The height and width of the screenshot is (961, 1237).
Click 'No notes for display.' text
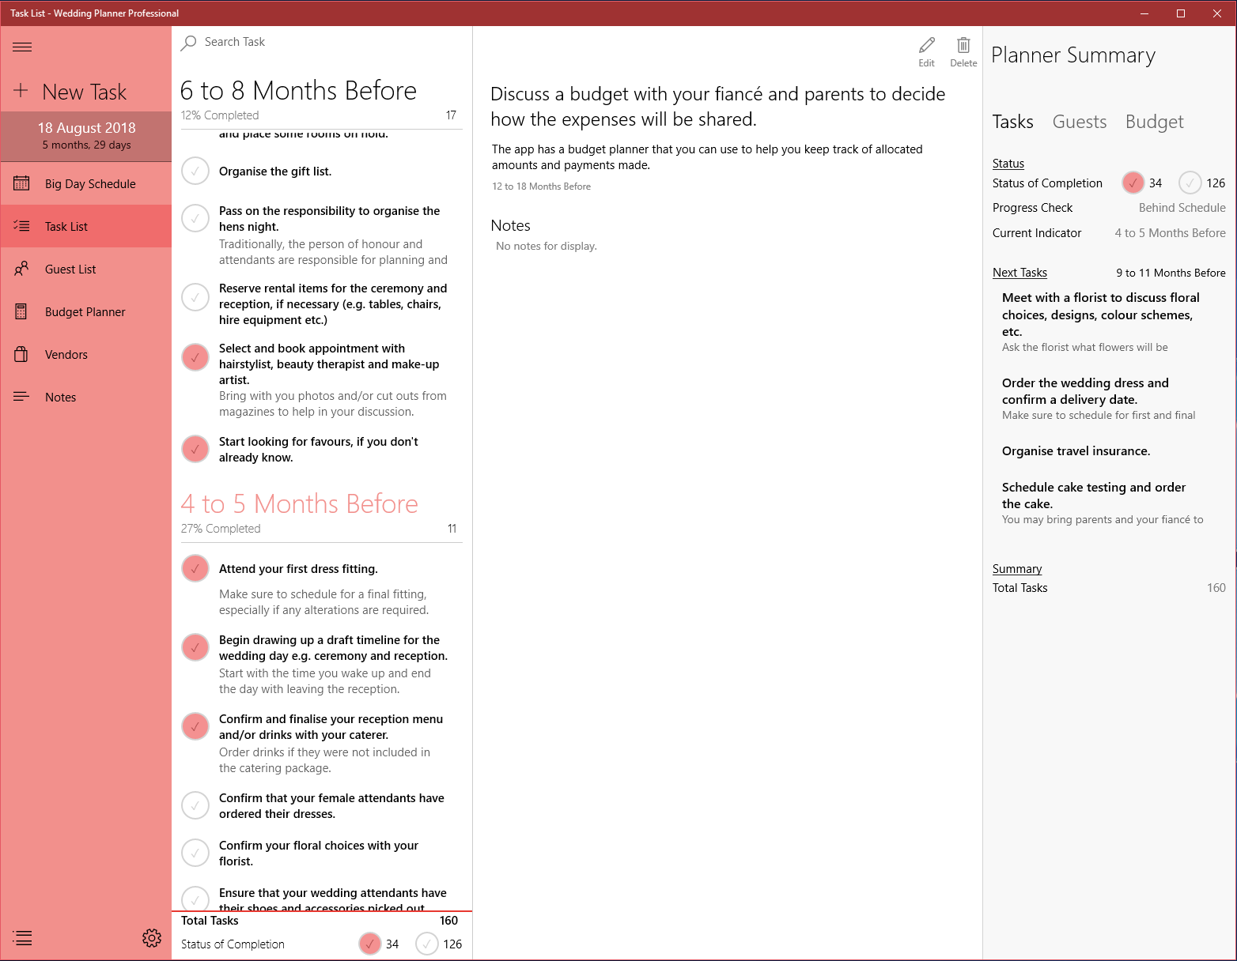tap(547, 247)
